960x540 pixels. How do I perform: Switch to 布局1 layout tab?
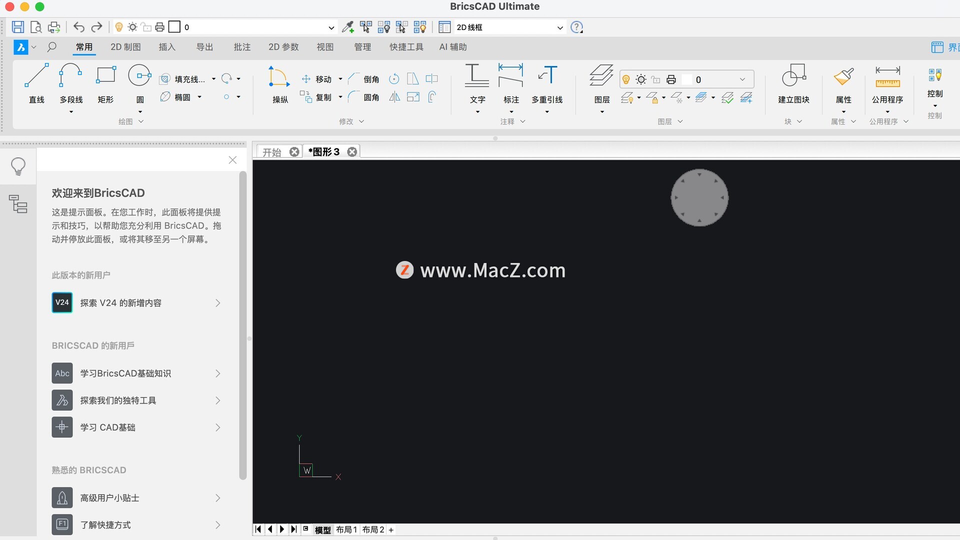[x=346, y=529]
